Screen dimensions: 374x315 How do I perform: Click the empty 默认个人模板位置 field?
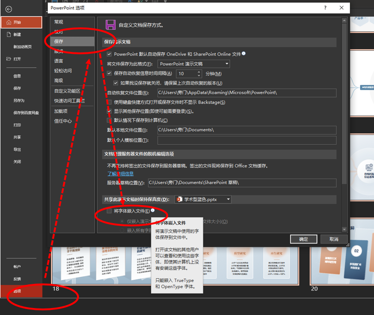tap(247, 140)
